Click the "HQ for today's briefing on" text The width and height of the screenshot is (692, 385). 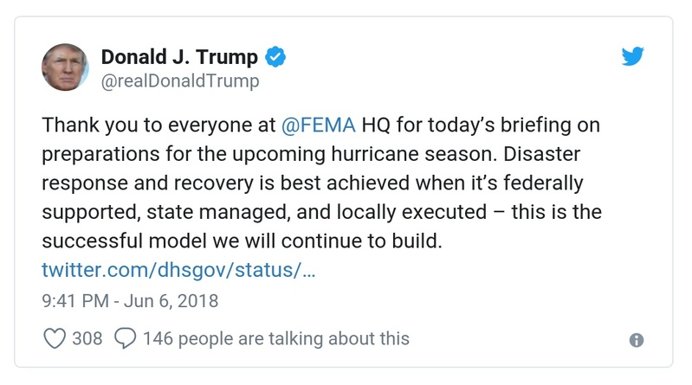[475, 126]
